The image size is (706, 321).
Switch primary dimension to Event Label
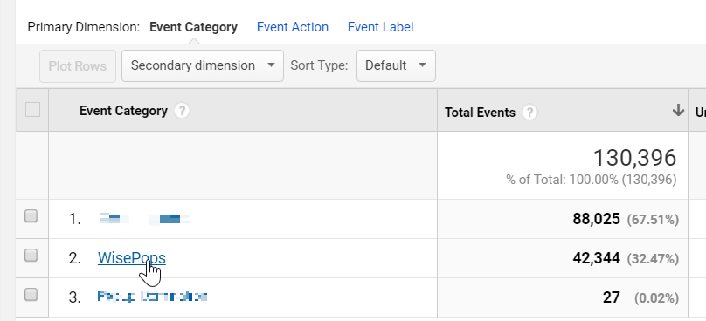coord(380,27)
